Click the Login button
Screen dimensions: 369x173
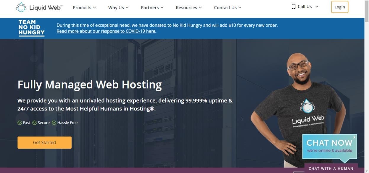coord(340,7)
